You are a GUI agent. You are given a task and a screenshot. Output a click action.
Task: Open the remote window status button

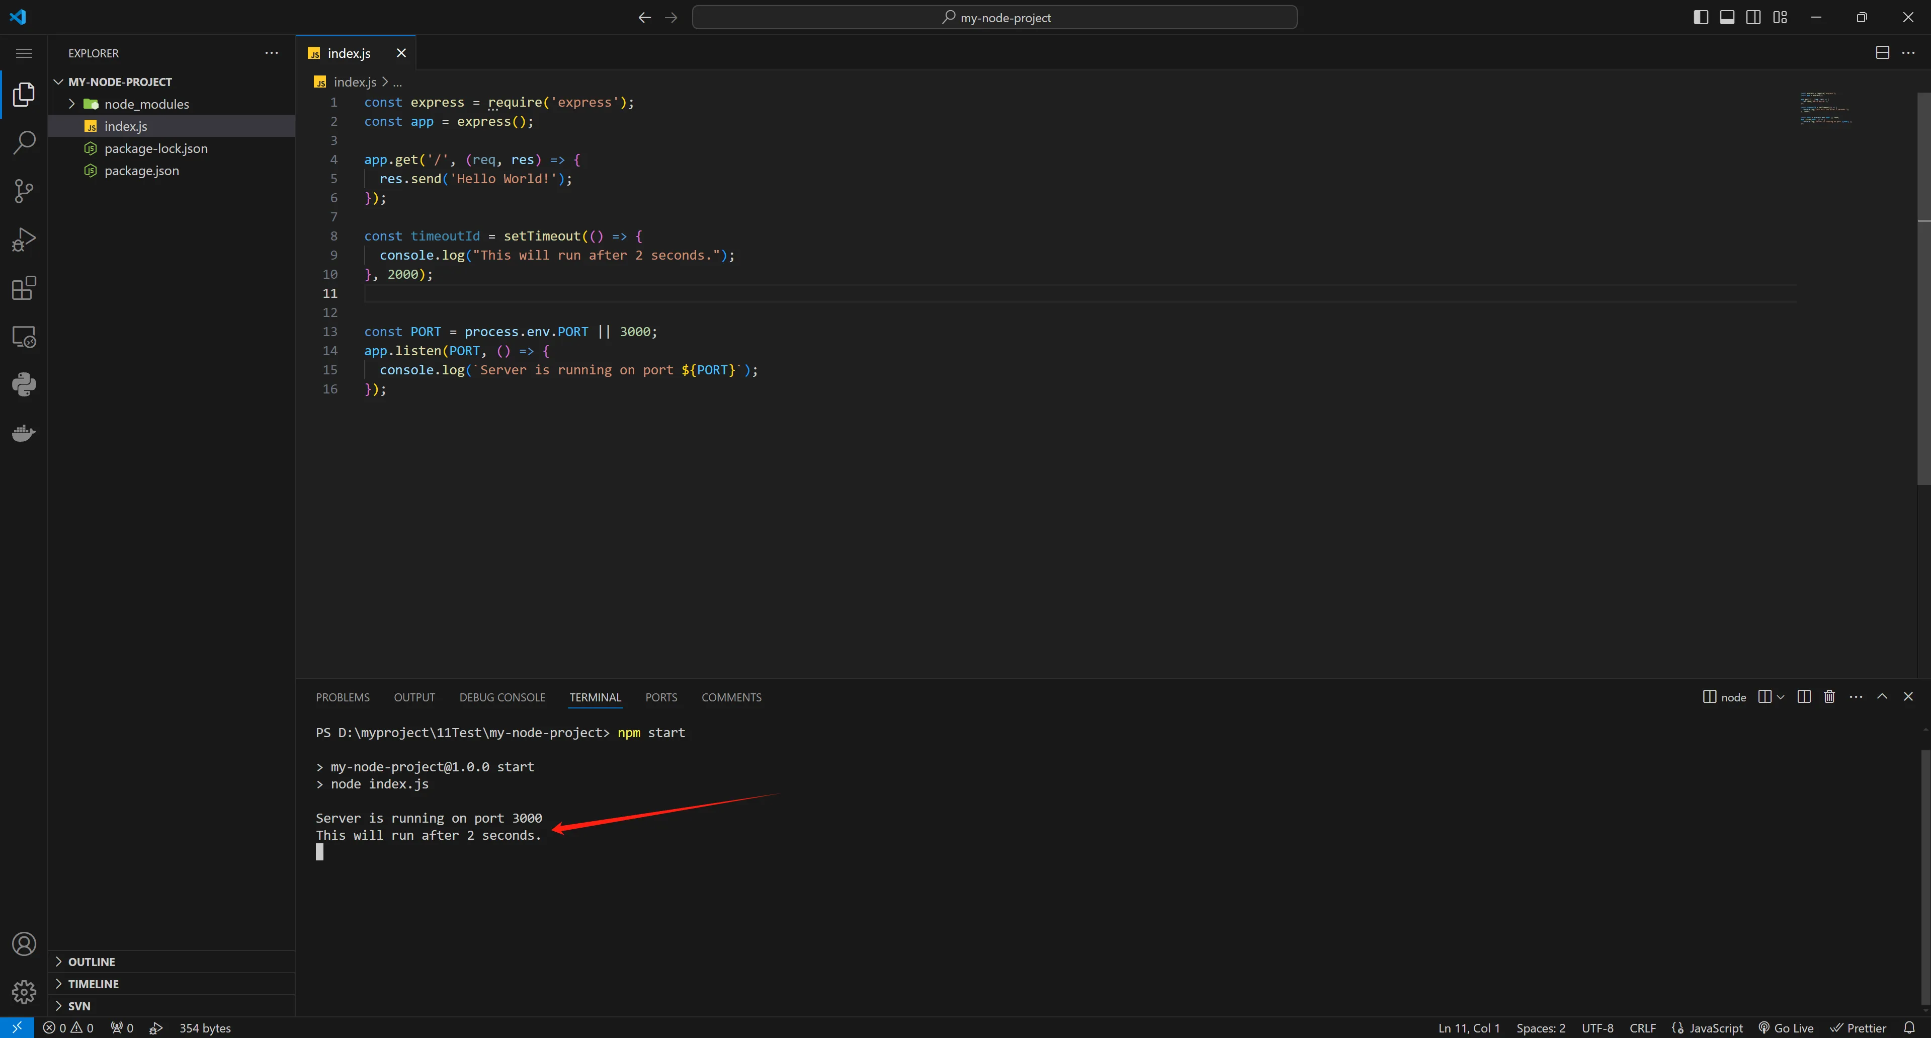tap(17, 1027)
